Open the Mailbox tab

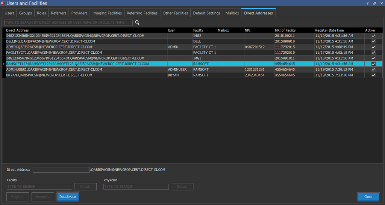point(232,13)
